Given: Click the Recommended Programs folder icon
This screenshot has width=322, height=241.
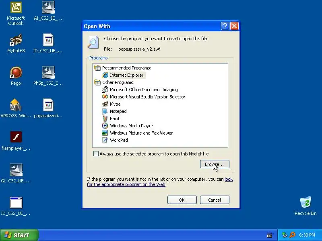Looking at the screenshot, I should [97, 68].
